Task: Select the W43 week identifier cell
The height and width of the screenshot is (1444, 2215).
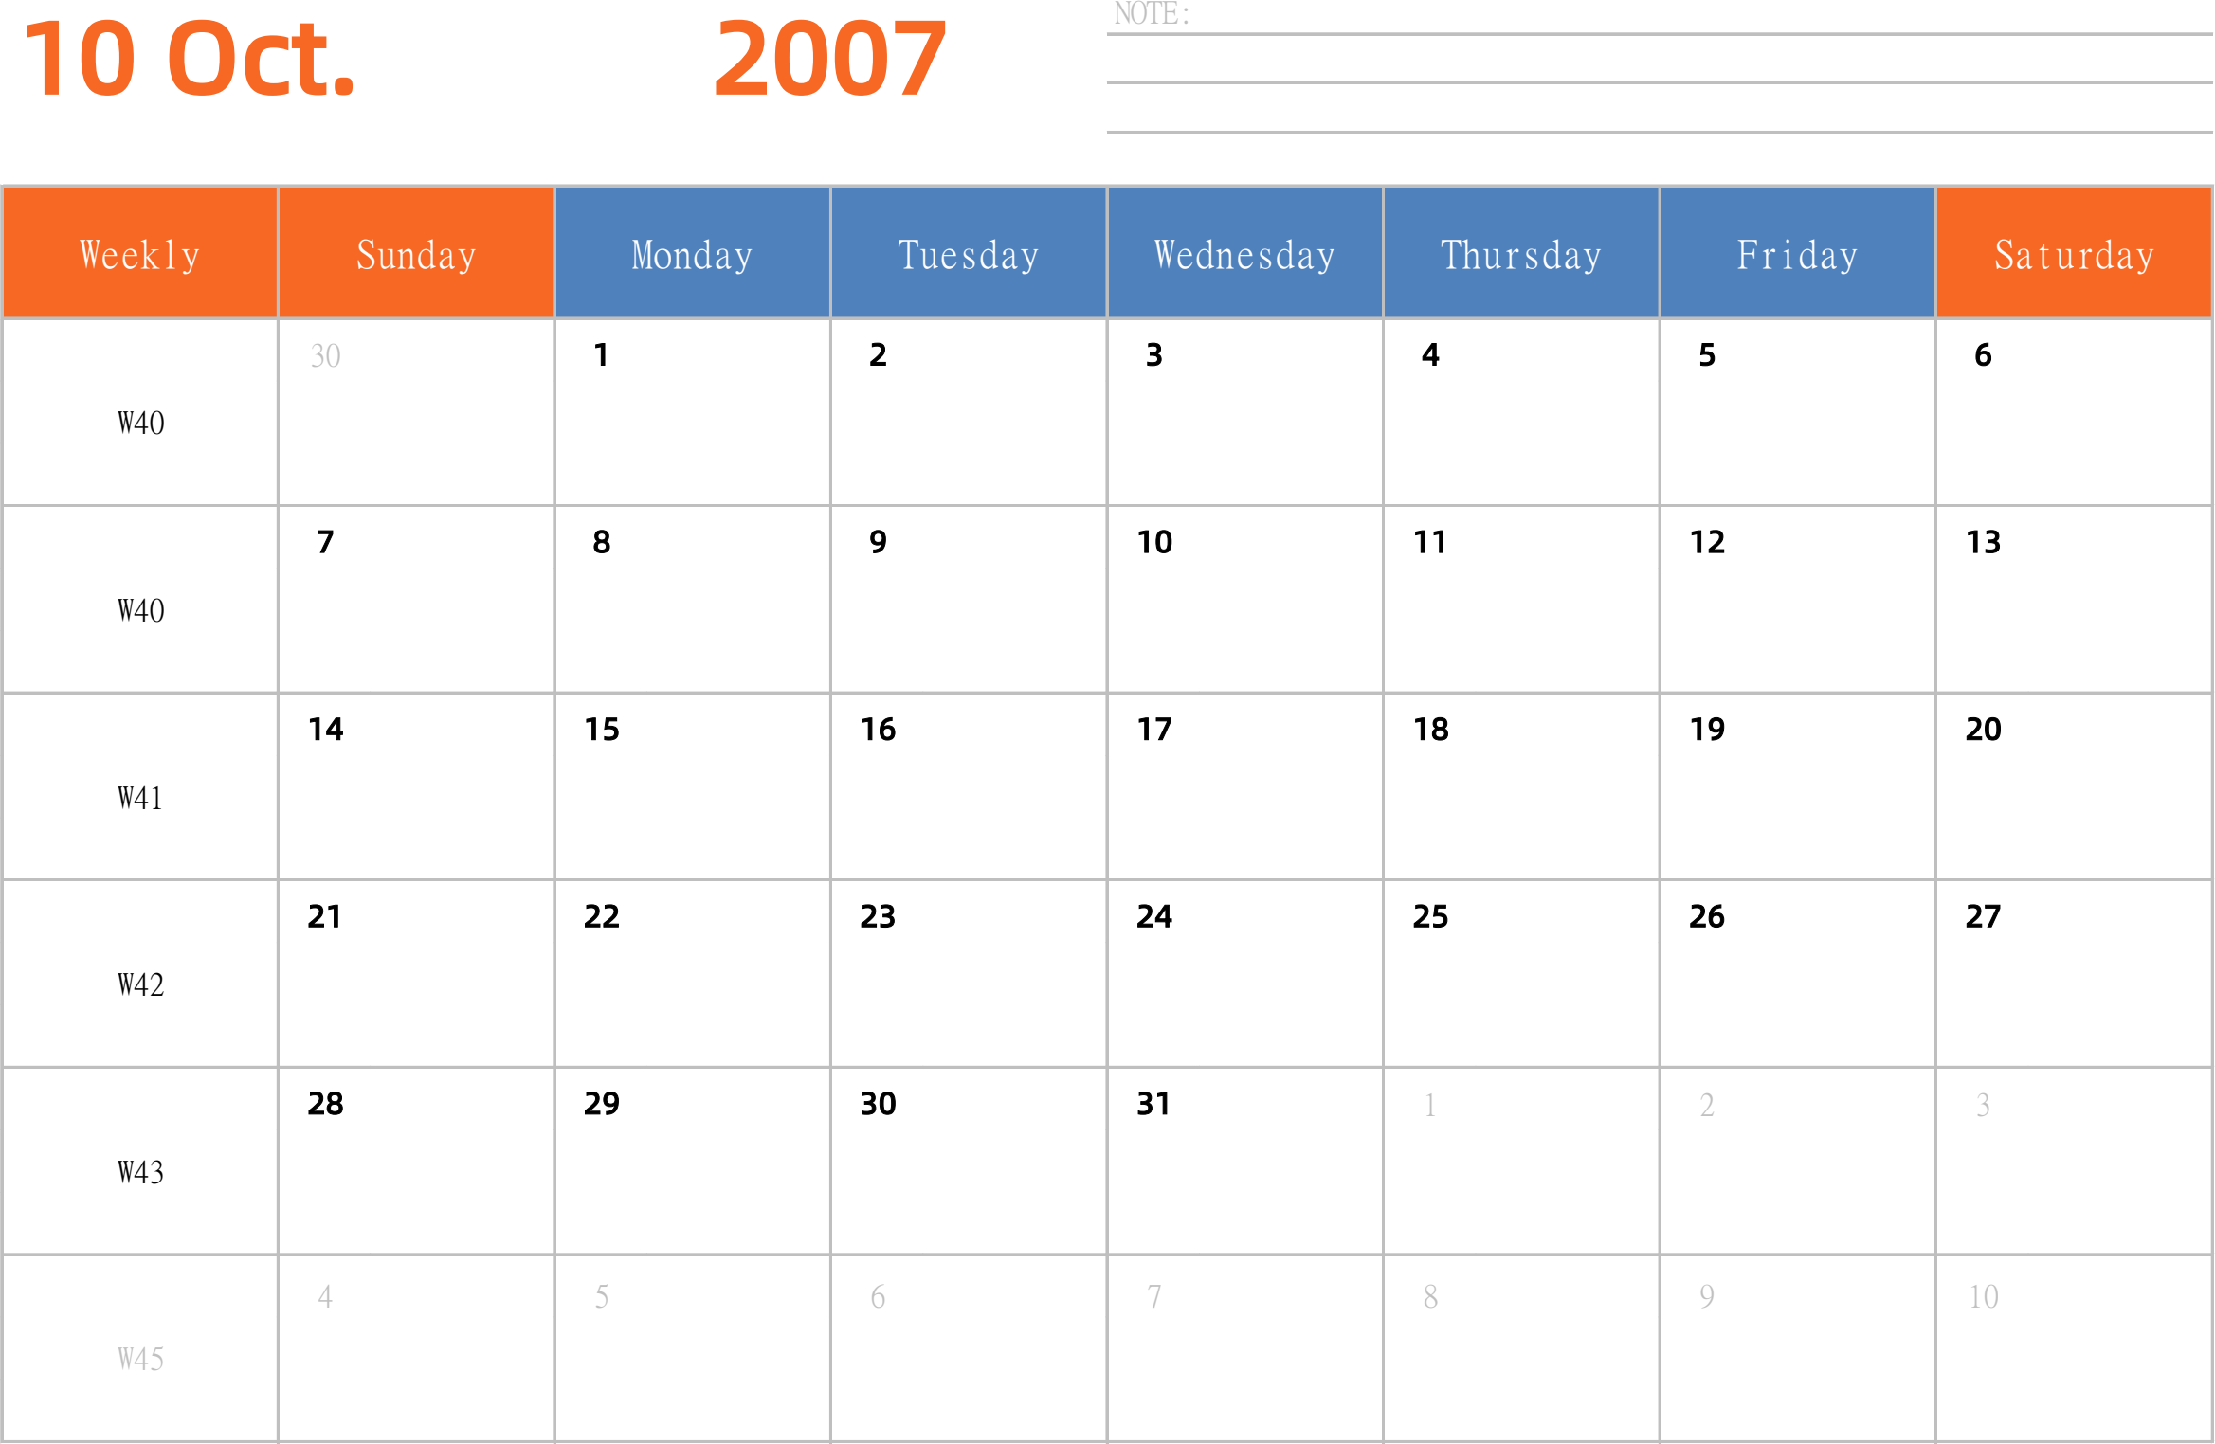Action: tap(138, 1171)
